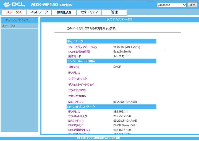Click the ローカルネットワーク section header
The image size is (199, 141).
point(111,107)
